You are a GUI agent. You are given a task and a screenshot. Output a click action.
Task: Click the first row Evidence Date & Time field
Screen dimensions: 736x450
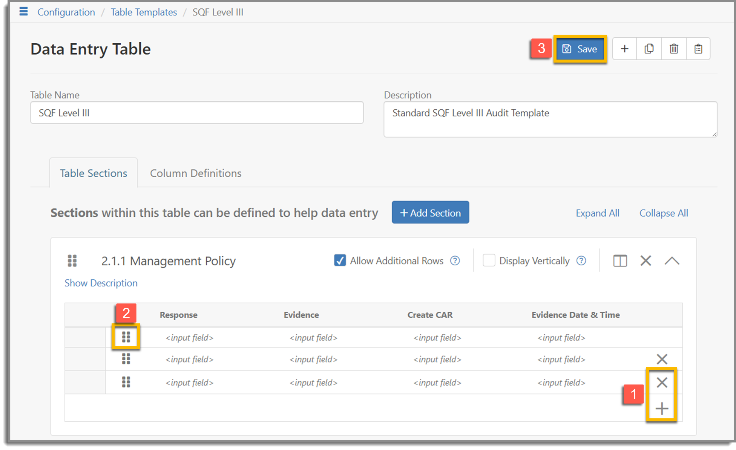561,338
